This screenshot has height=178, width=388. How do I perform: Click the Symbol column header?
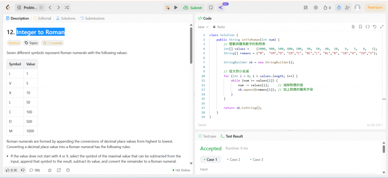(x=15, y=64)
